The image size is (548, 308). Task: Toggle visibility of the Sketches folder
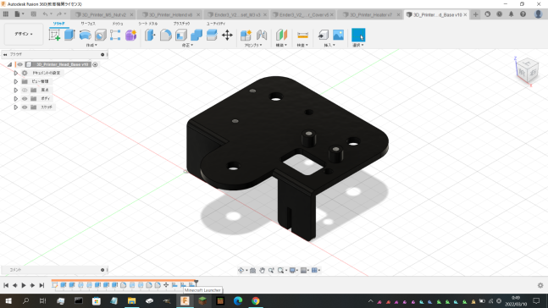25,107
